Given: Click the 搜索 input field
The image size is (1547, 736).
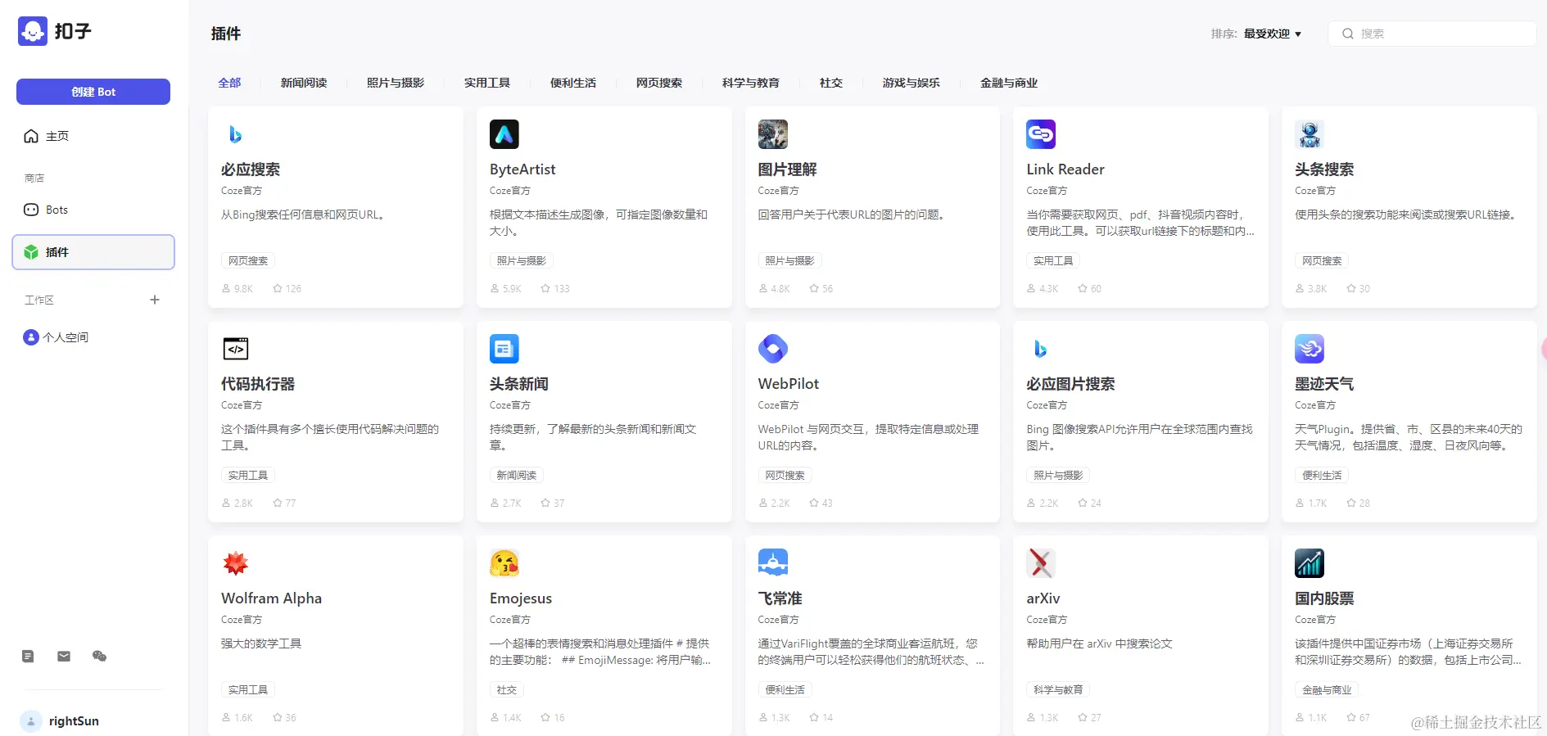Looking at the screenshot, I should (1432, 34).
